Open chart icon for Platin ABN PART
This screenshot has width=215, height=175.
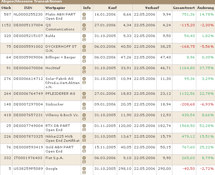pos(84,18)
